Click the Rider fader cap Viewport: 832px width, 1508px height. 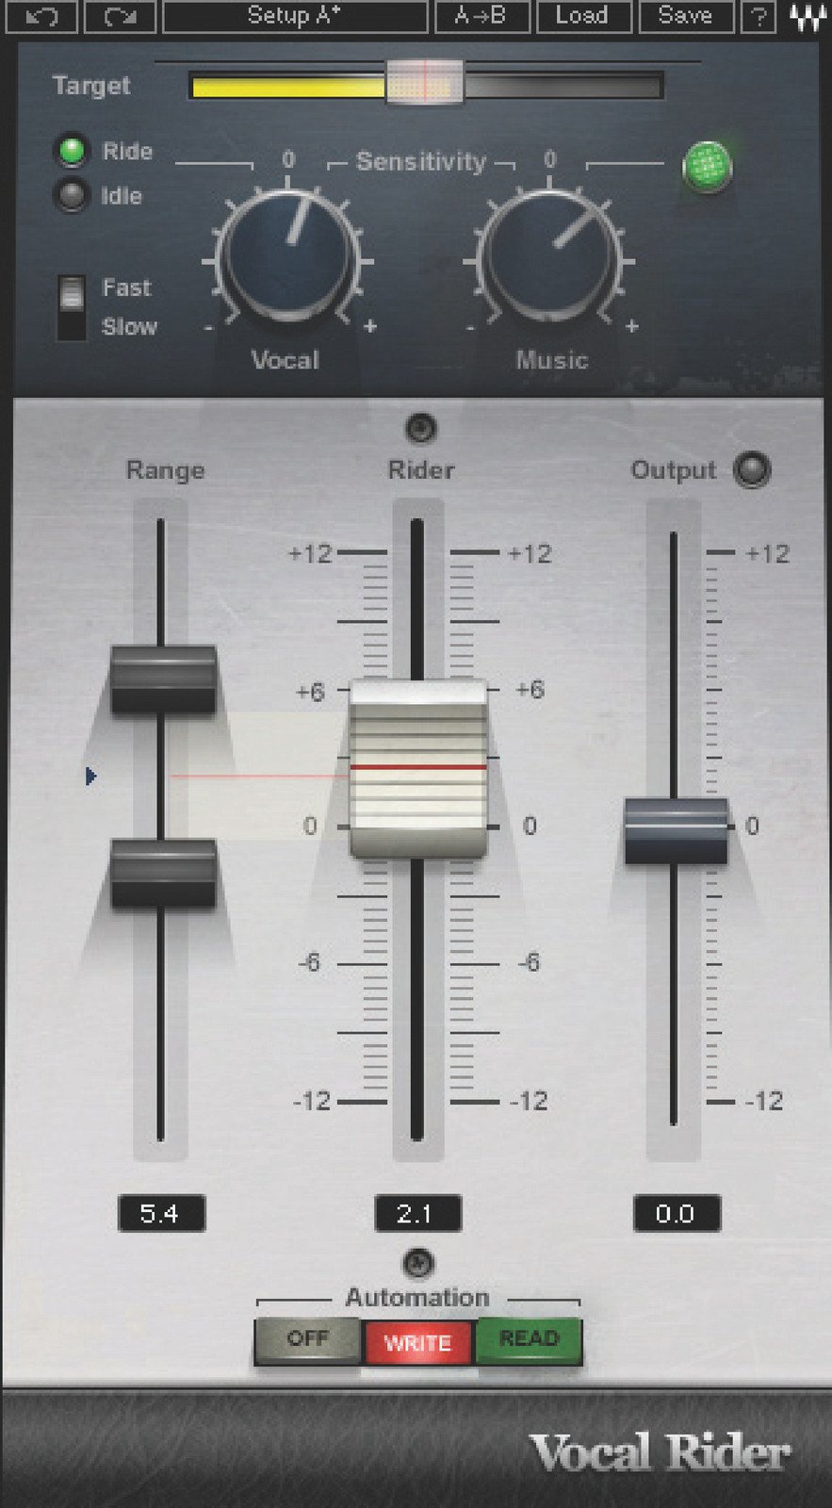pyautogui.click(x=418, y=767)
